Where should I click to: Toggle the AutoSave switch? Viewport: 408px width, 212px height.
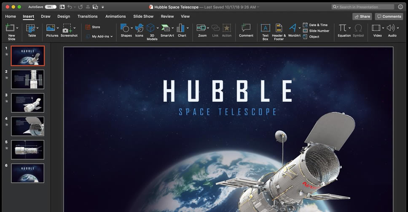coord(51,7)
